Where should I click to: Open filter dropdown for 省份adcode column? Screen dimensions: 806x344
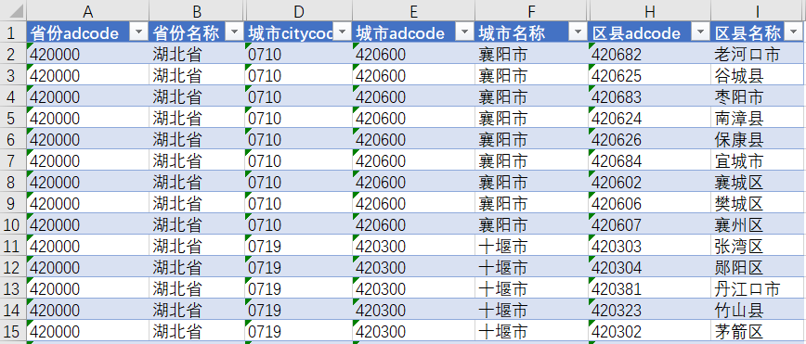(x=138, y=32)
